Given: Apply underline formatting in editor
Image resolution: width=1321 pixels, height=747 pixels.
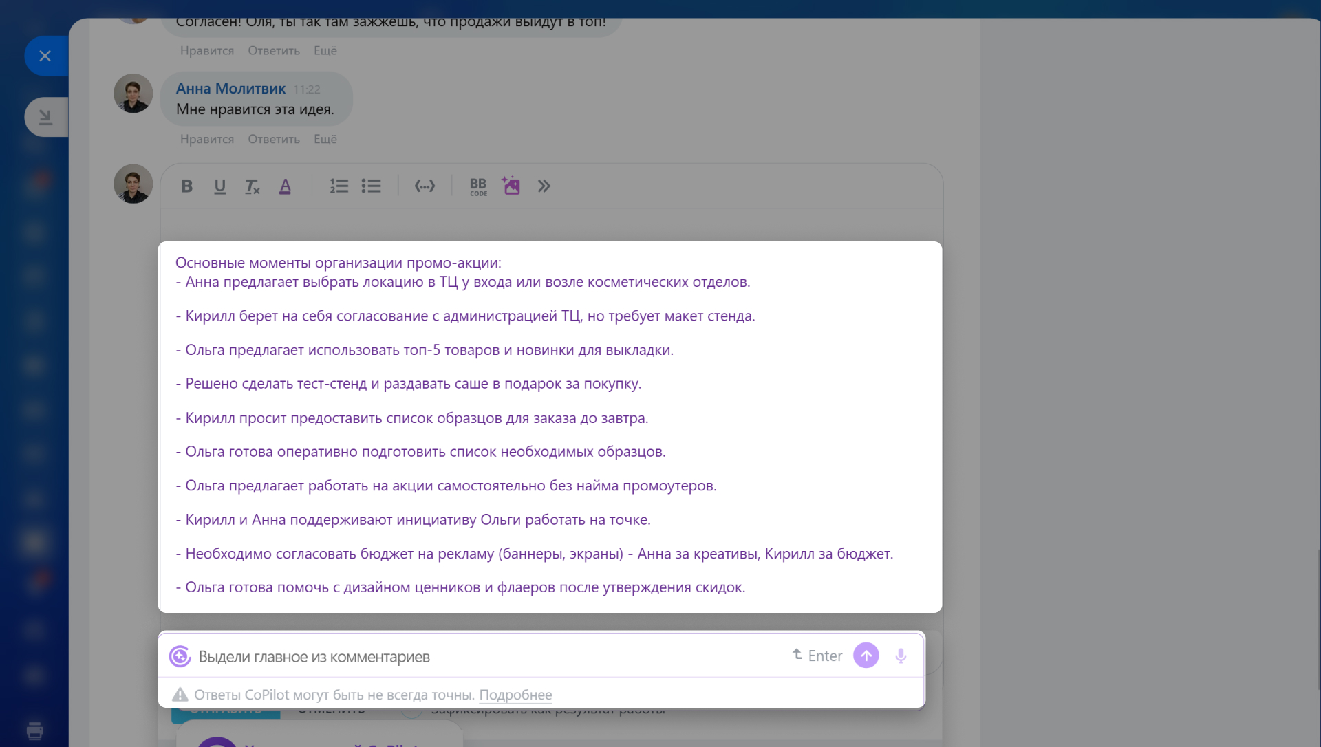Looking at the screenshot, I should (219, 186).
